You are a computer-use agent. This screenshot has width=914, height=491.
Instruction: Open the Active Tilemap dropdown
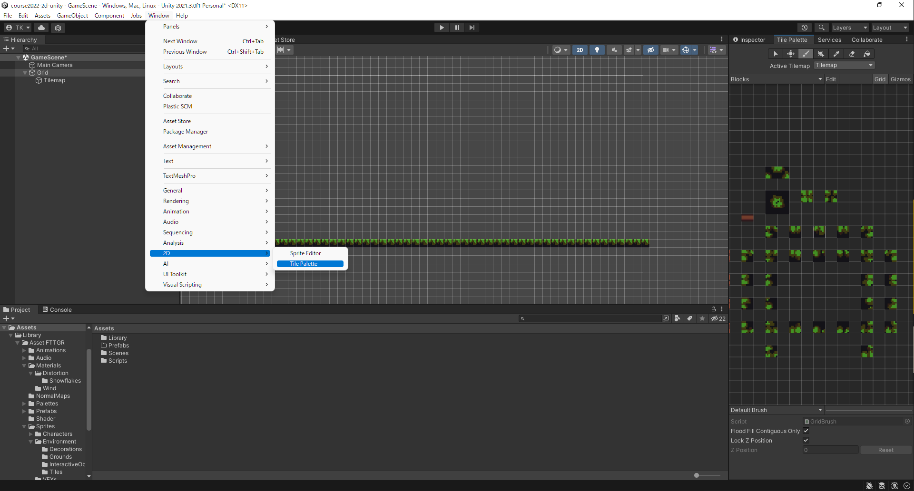pyautogui.click(x=844, y=65)
